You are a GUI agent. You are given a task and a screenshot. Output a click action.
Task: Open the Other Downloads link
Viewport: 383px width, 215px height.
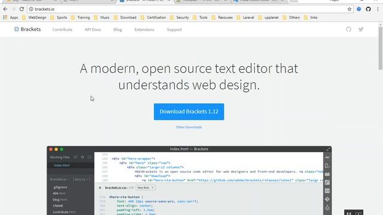click(189, 127)
